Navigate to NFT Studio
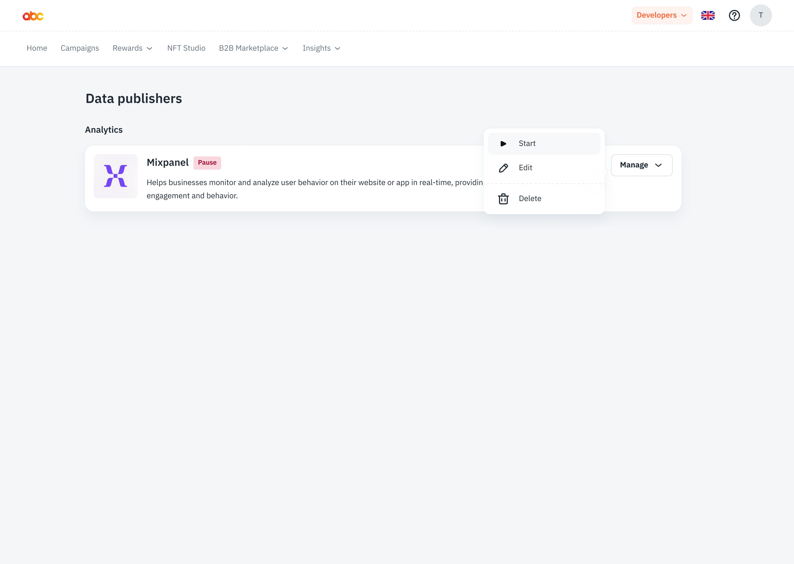Image resolution: width=794 pixels, height=564 pixels. click(186, 48)
